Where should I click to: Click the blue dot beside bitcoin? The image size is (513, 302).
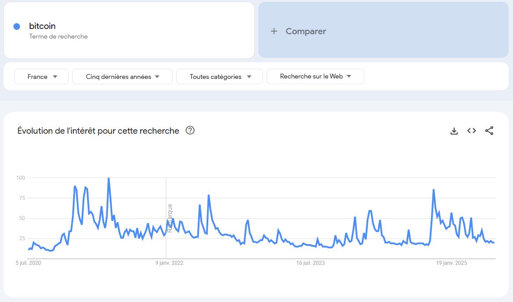point(17,26)
